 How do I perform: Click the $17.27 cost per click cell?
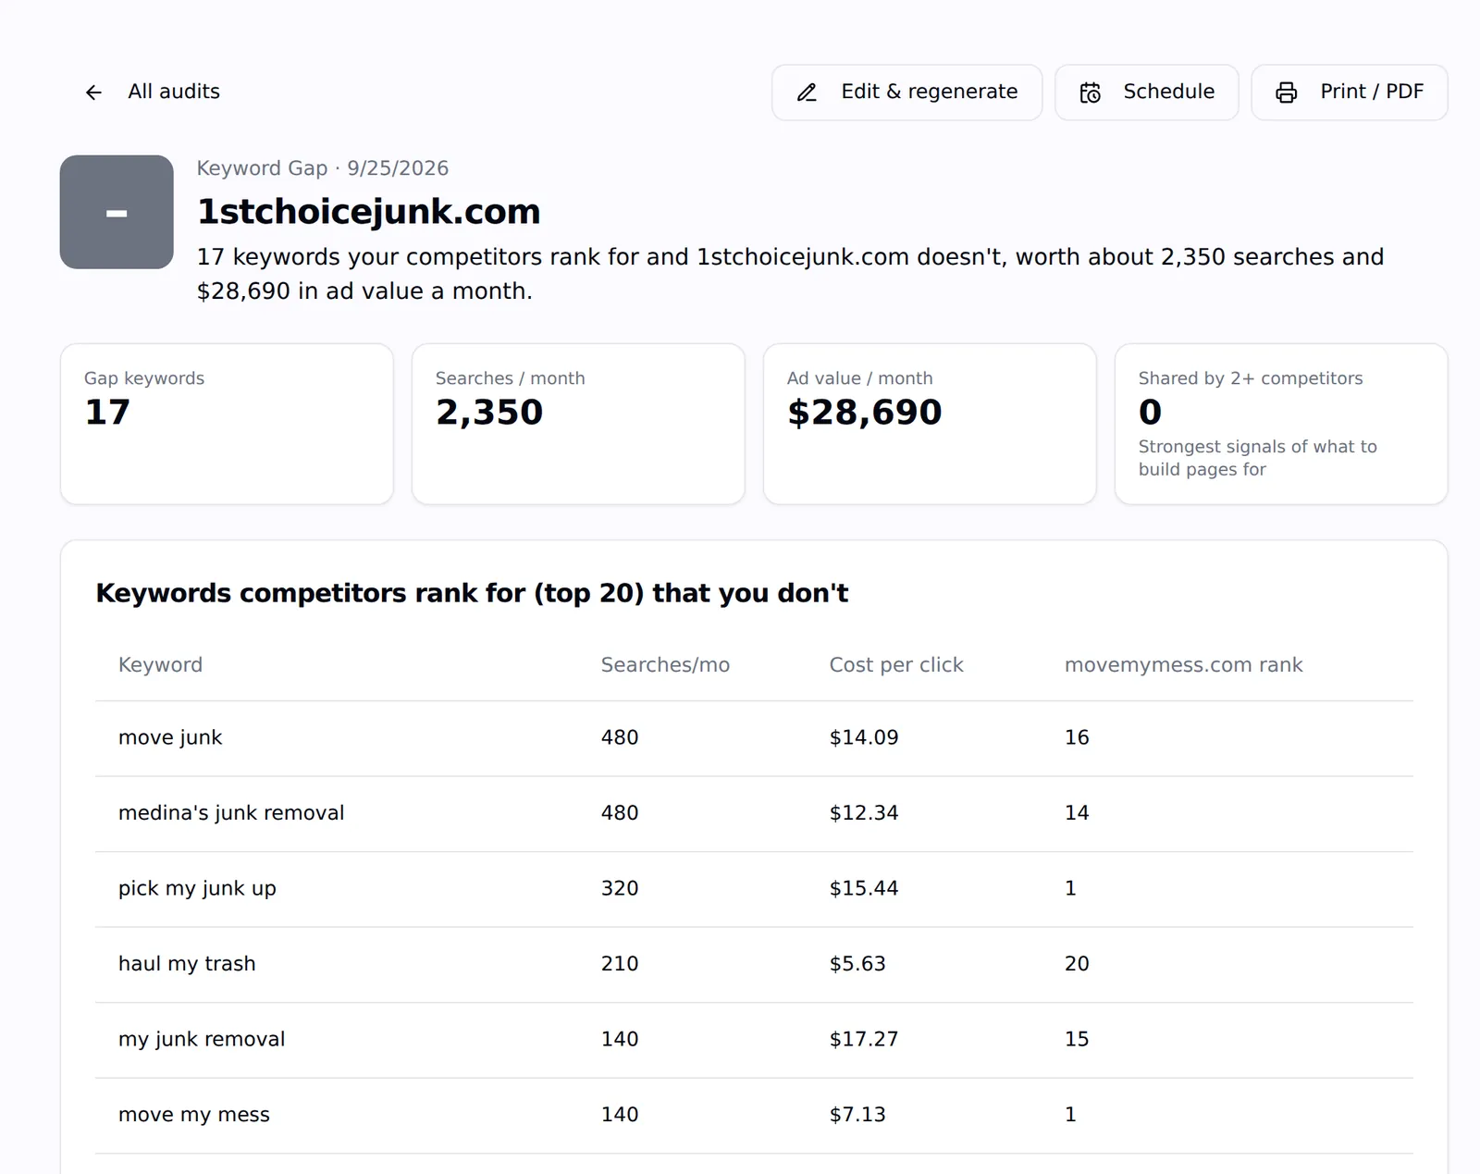[x=864, y=1040]
